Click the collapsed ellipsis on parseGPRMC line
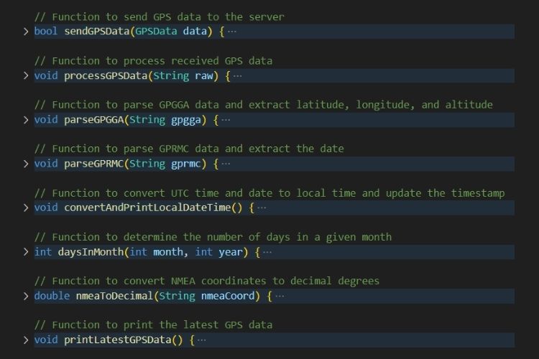The height and width of the screenshot is (359, 539). point(226,164)
